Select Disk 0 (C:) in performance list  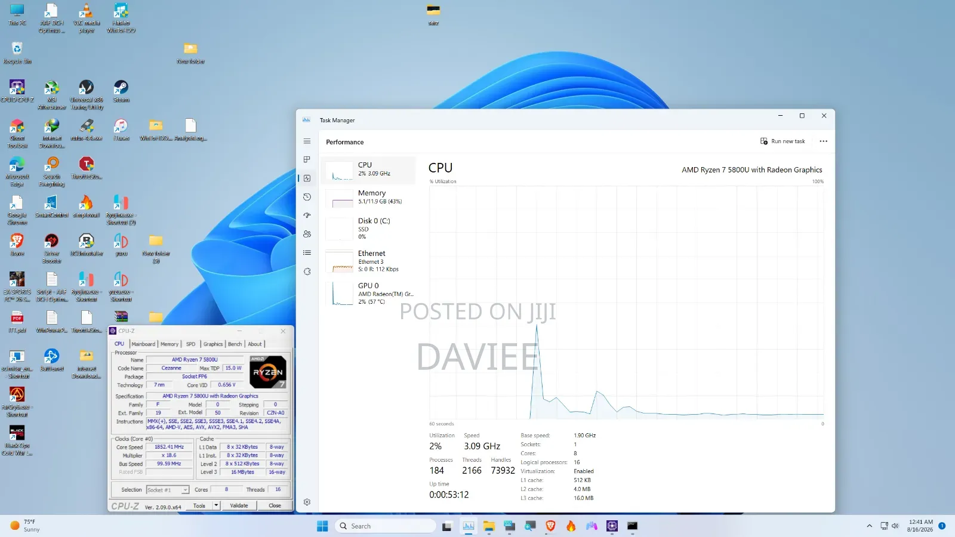pos(368,229)
